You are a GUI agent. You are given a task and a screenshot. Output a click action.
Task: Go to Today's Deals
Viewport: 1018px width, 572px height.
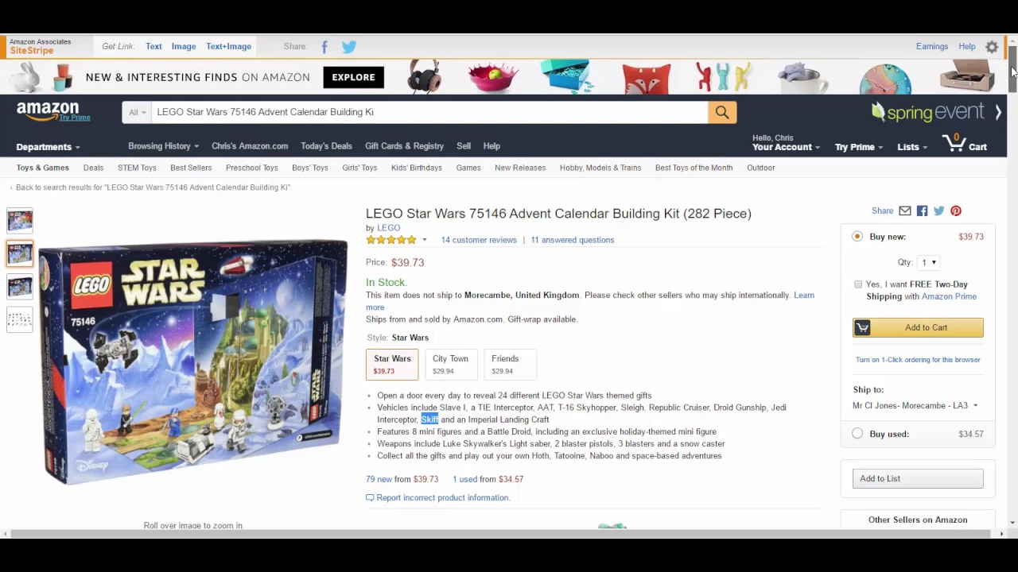tap(326, 146)
